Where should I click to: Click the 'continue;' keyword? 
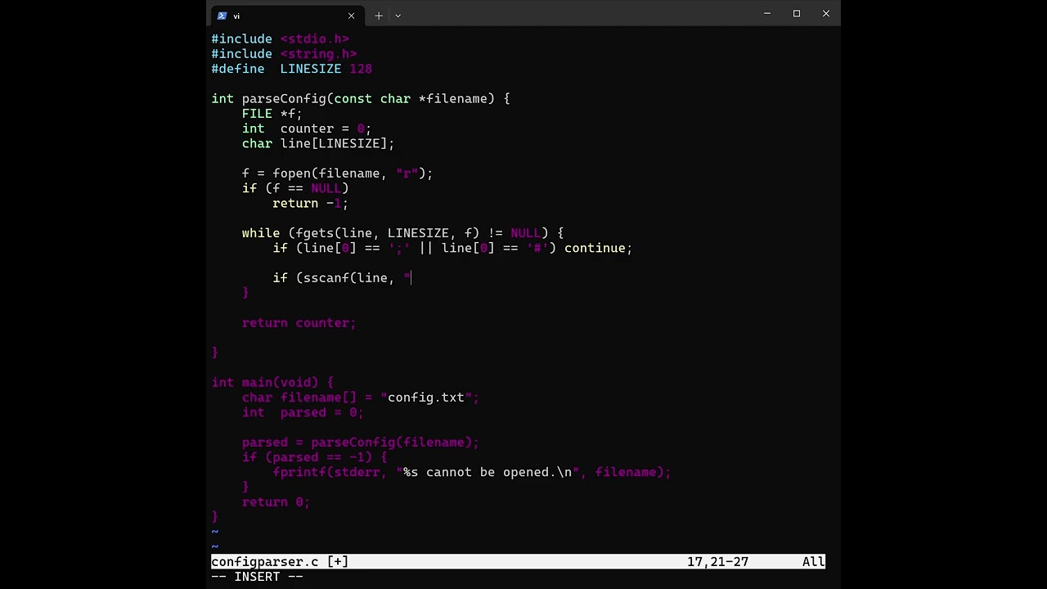598,248
